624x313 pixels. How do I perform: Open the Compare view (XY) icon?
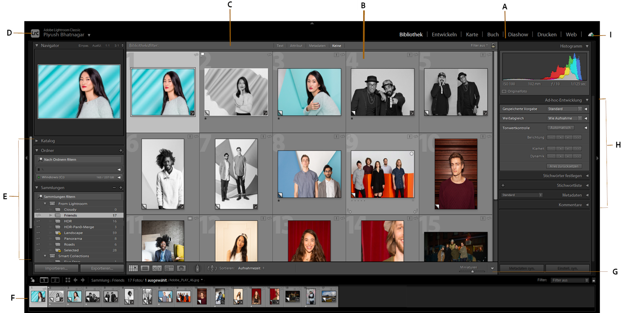pos(157,268)
